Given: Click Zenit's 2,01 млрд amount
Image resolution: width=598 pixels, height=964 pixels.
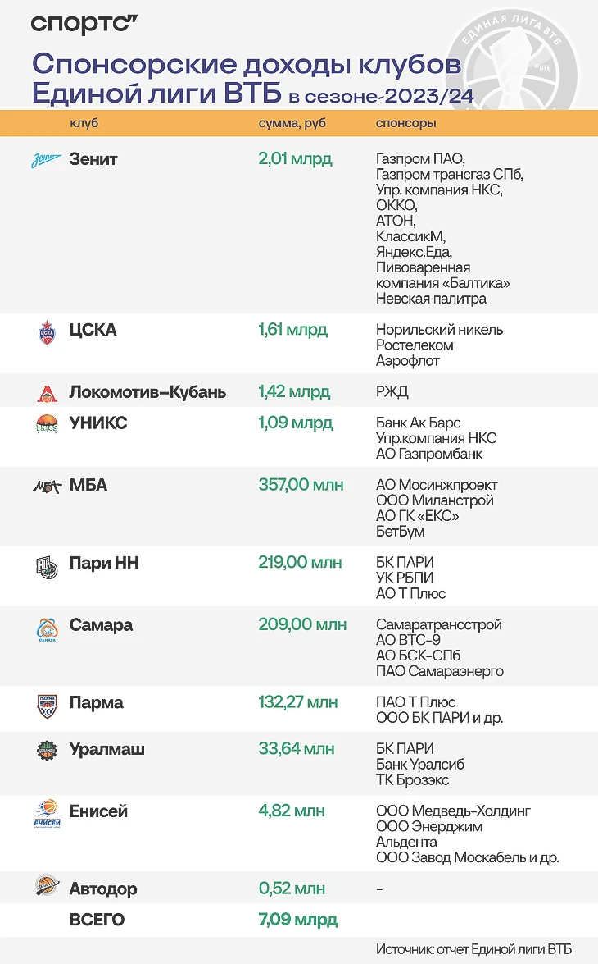Looking at the screenshot, I should [296, 158].
